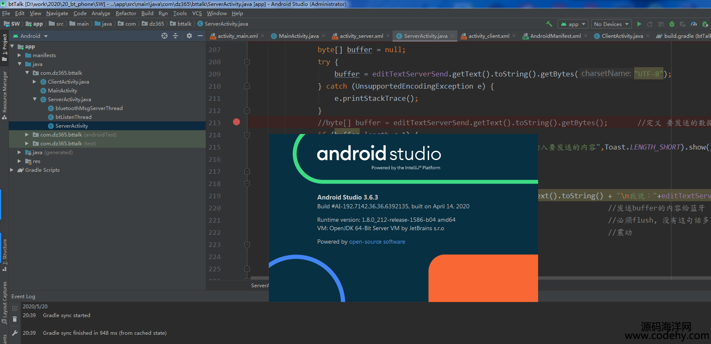Click 'Gradle sync finished in 948 ms' entry
The width and height of the screenshot is (711, 344).
pyautogui.click(x=105, y=333)
